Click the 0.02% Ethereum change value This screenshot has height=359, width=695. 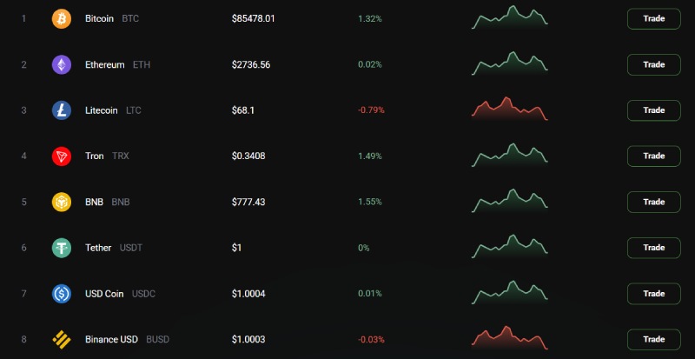coord(370,65)
